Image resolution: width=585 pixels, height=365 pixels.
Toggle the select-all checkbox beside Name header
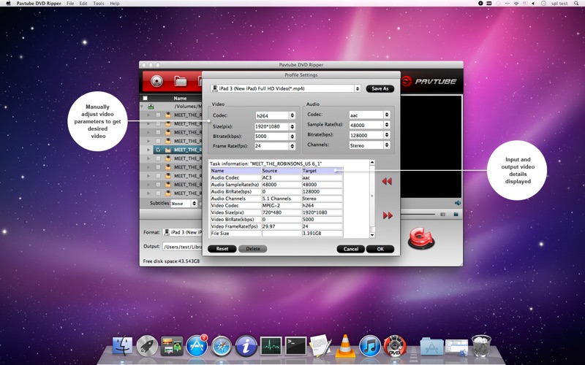pyautogui.click(x=145, y=99)
